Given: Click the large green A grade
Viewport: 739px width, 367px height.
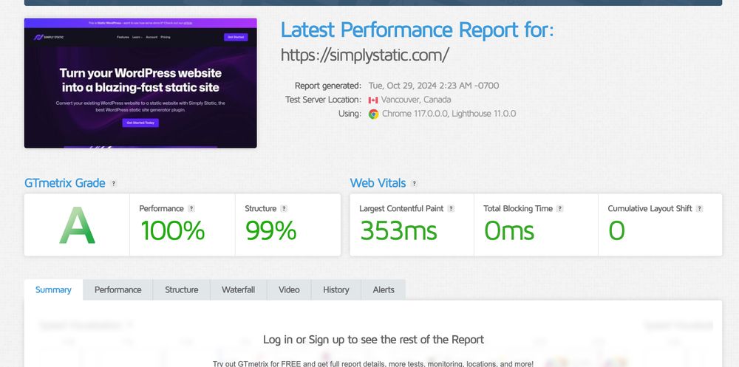Looking at the screenshot, I should [x=78, y=226].
